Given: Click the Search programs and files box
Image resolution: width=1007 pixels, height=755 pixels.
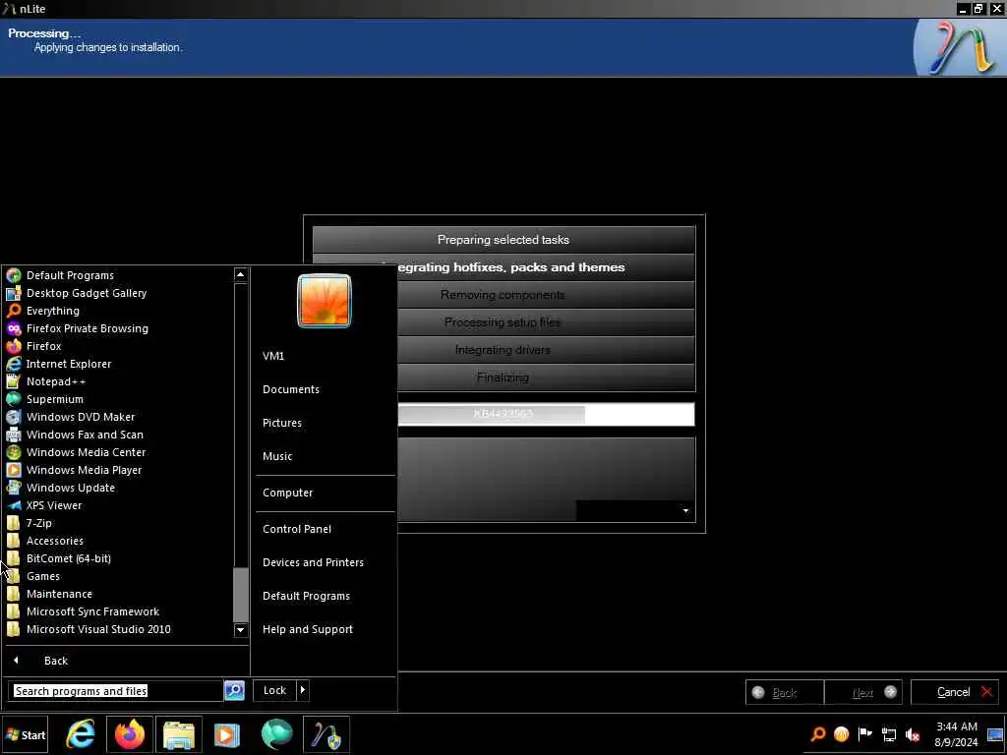Looking at the screenshot, I should (116, 691).
